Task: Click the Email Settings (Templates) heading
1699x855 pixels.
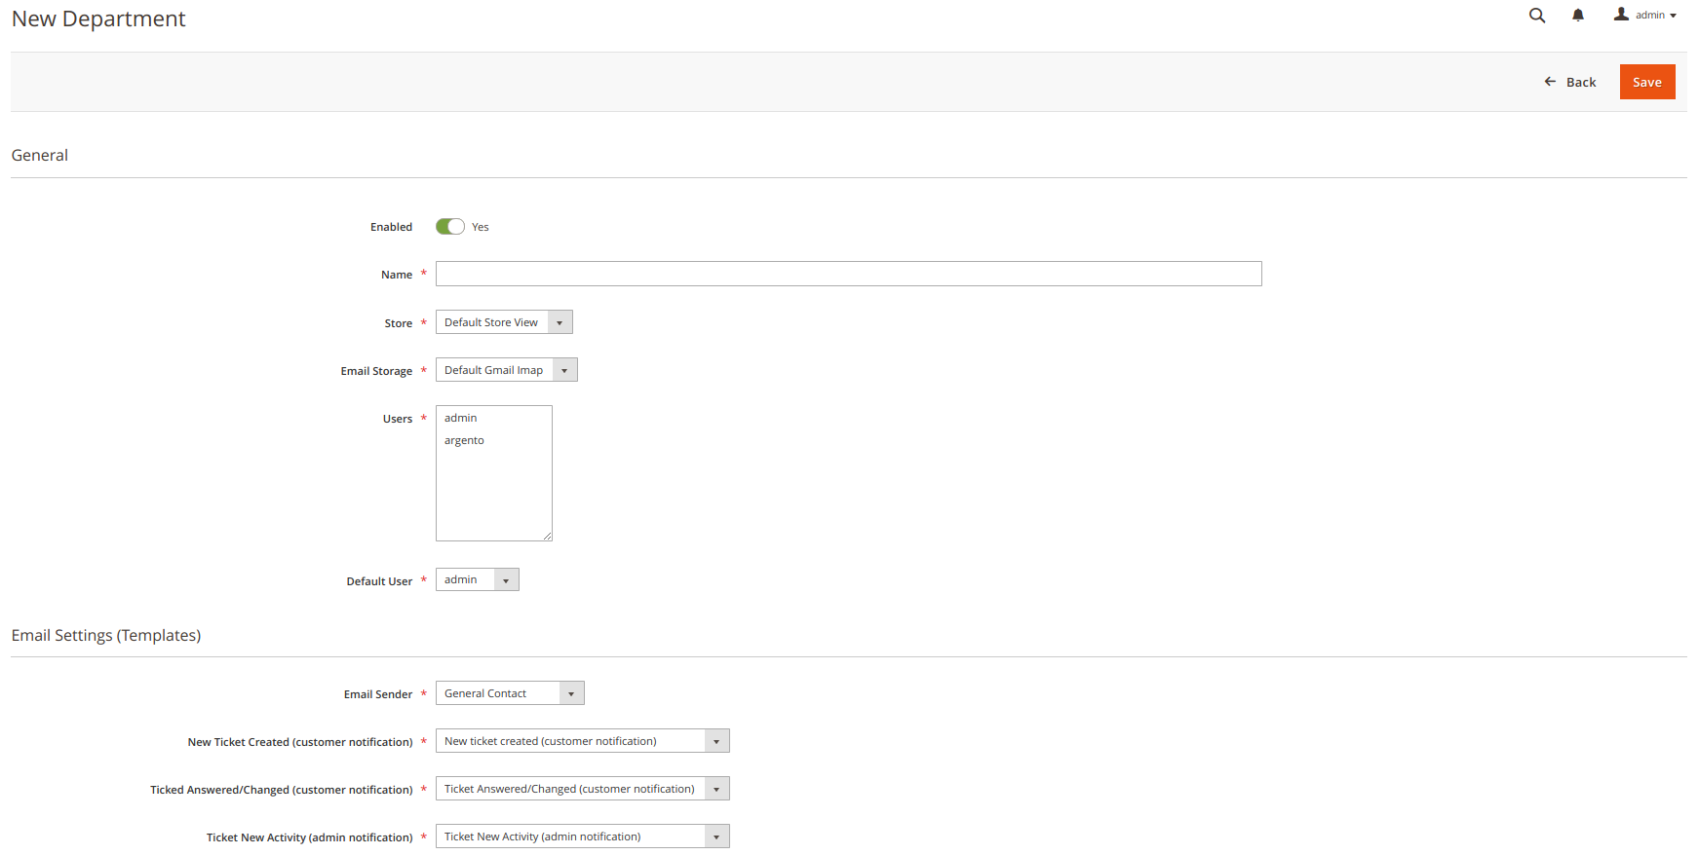Action: click(106, 635)
